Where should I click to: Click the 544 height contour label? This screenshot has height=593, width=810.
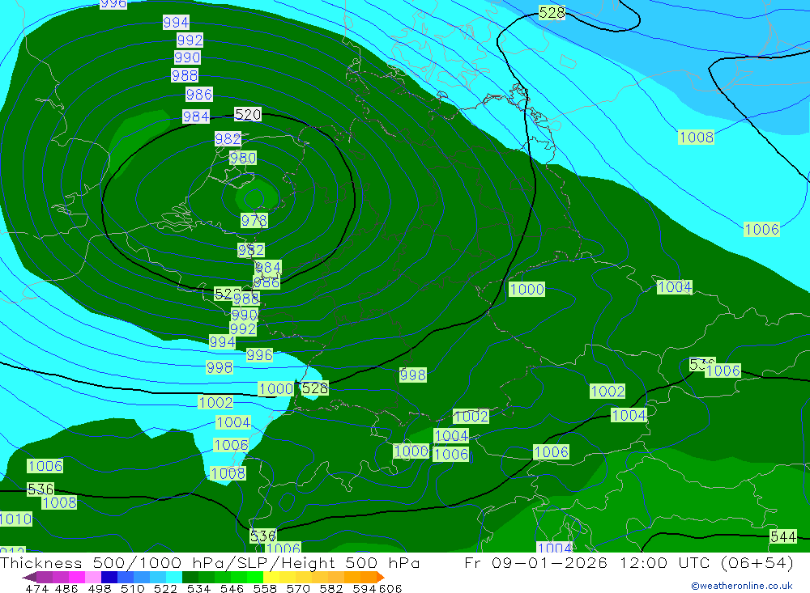pyautogui.click(x=783, y=536)
